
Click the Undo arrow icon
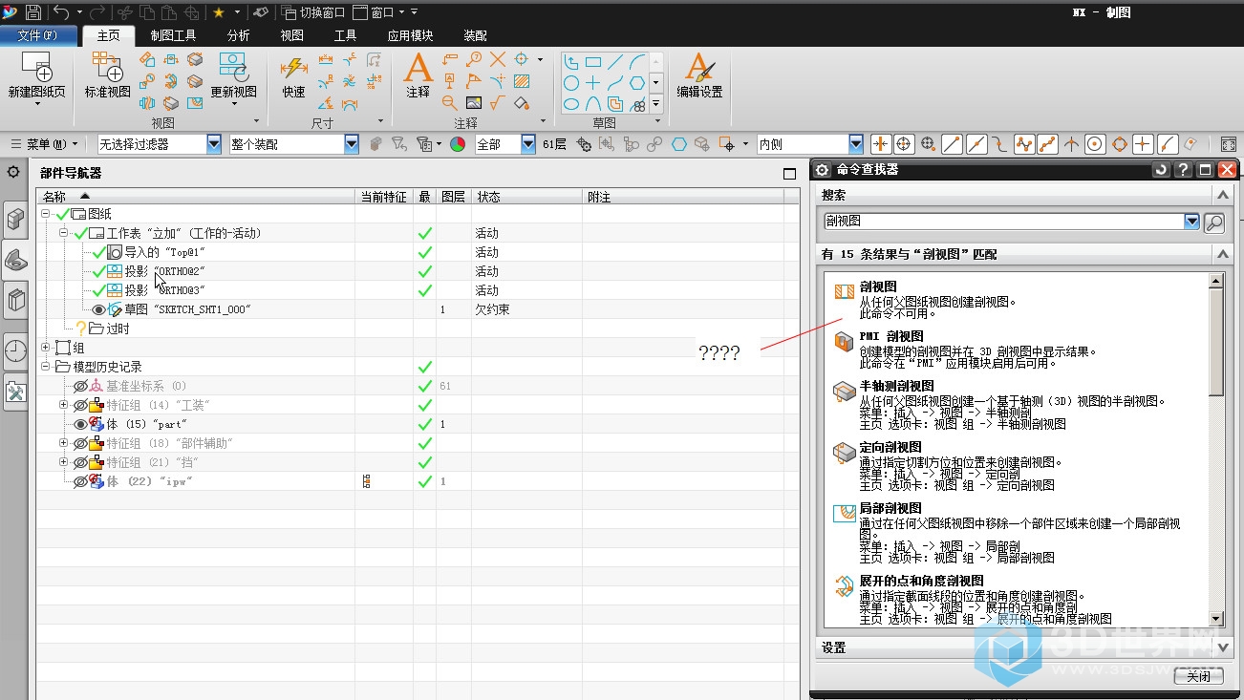pyautogui.click(x=60, y=12)
